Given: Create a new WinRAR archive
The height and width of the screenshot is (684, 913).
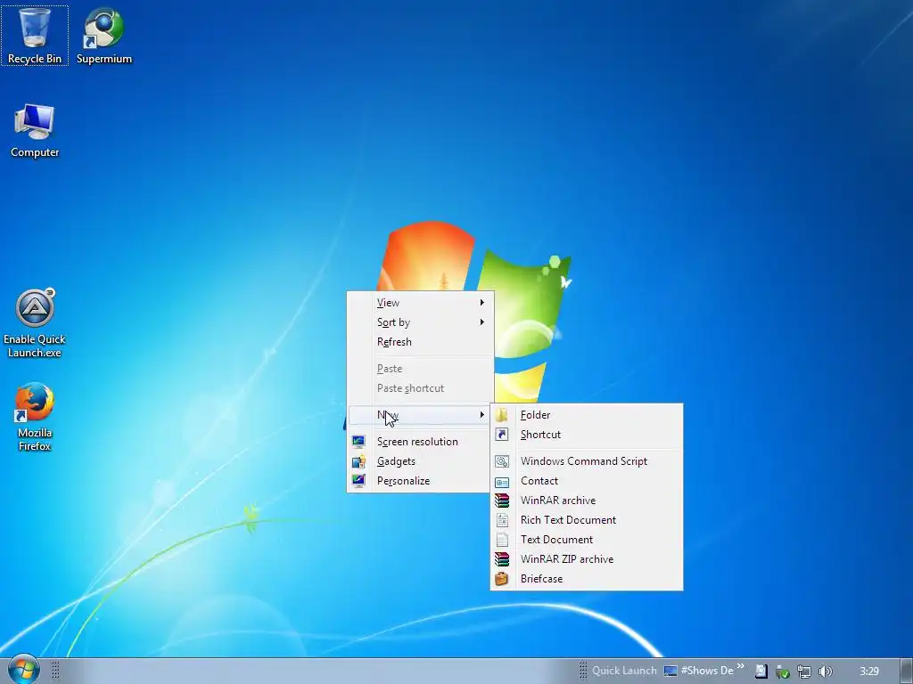Looking at the screenshot, I should [x=587, y=501].
